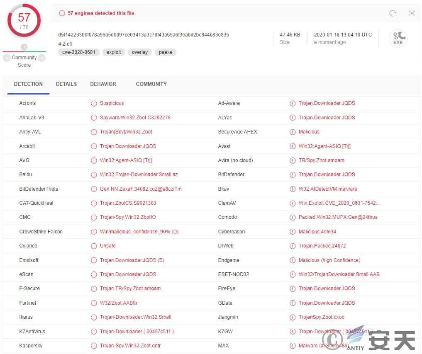The image size is (422, 354).
Task: Click warning icon for Cylance Unsafe
Action: click(94, 246)
